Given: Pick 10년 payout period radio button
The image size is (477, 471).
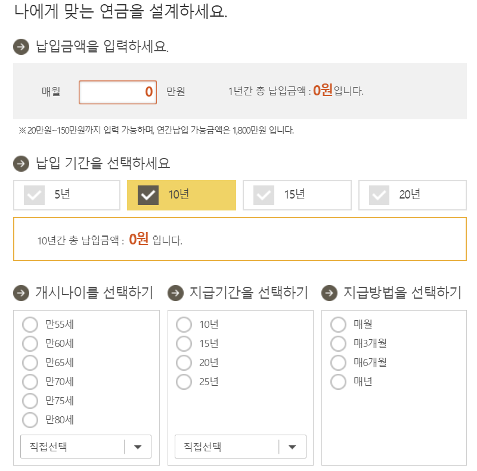Looking at the screenshot, I should coord(184,324).
